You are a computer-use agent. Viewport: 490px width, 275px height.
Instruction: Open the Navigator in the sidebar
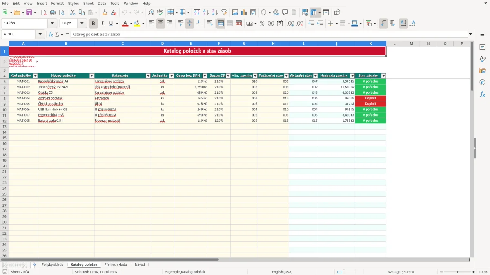[482, 82]
